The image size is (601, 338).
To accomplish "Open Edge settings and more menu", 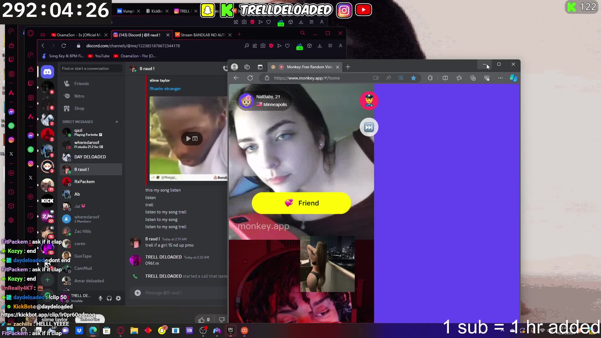I will point(501,78).
